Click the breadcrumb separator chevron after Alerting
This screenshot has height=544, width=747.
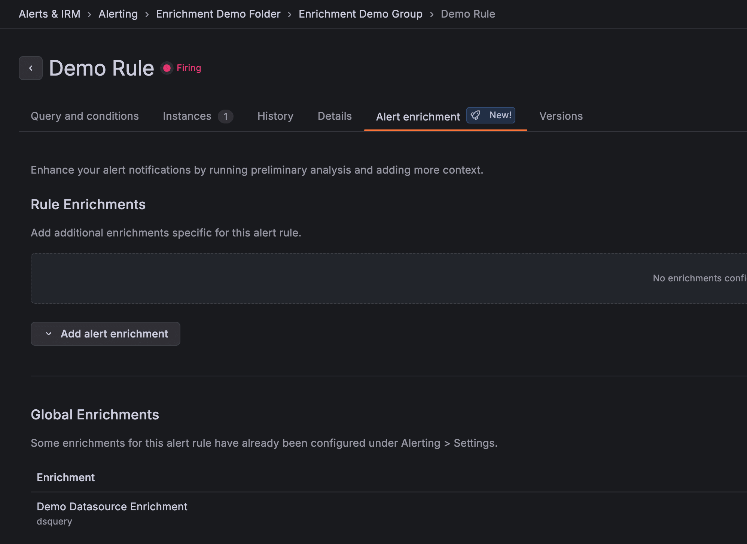point(146,14)
